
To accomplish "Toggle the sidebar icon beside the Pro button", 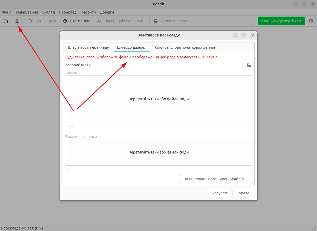I will 311,21.
